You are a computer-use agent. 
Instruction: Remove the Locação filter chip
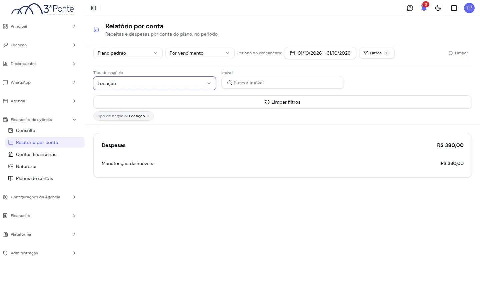(x=148, y=116)
